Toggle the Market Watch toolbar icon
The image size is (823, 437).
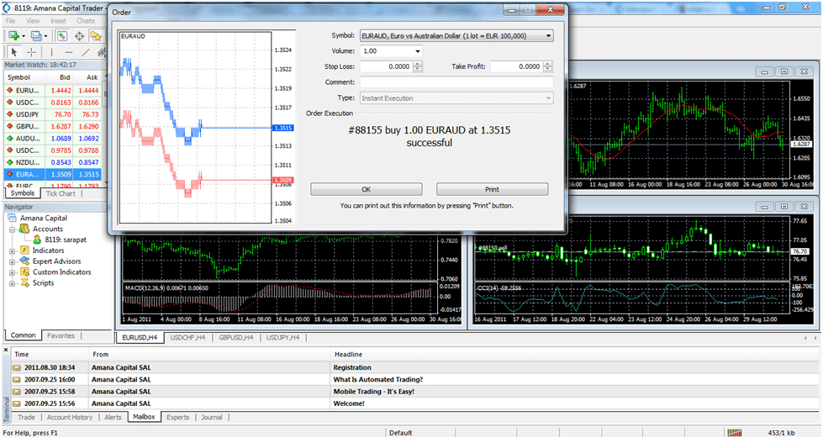point(61,36)
